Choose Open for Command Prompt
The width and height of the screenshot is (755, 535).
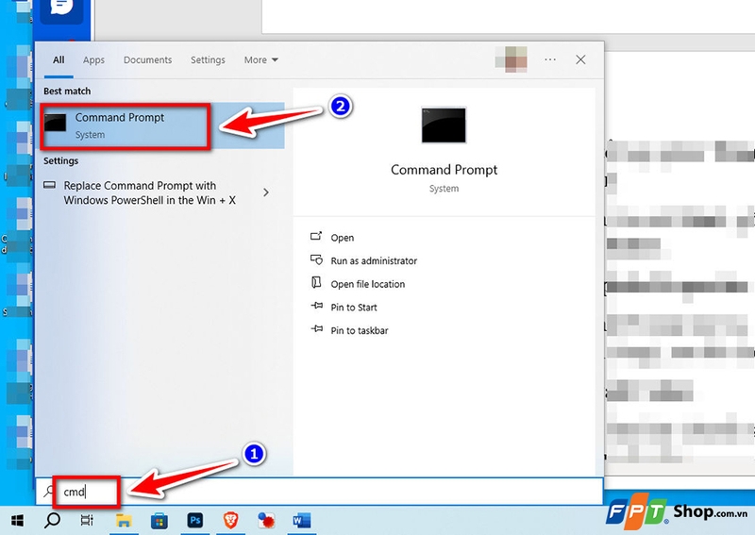(x=343, y=238)
